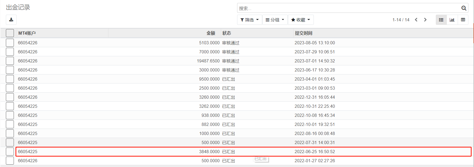
Task: Click the search magnifier icon
Action: [x=464, y=8]
